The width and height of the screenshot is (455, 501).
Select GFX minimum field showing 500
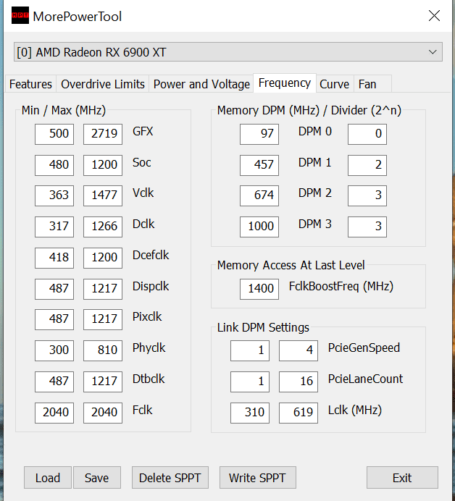tap(54, 134)
